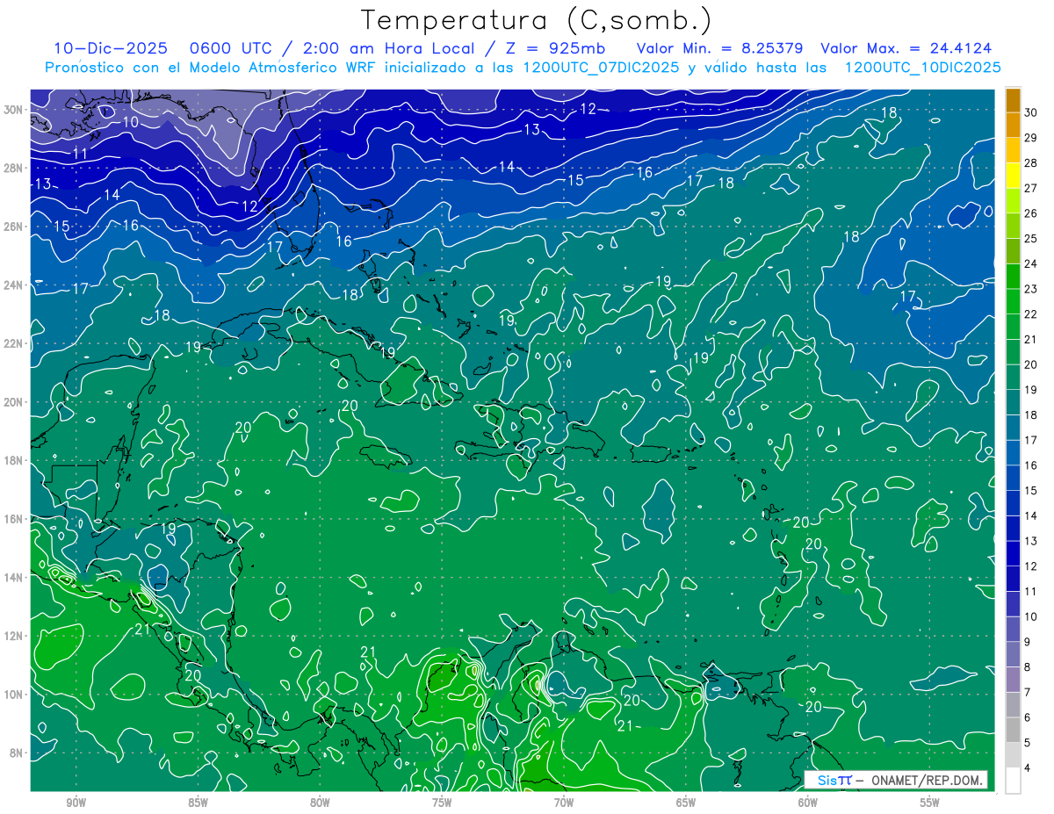Click the "2:00 am Hora Local" text

pyautogui.click(x=387, y=48)
